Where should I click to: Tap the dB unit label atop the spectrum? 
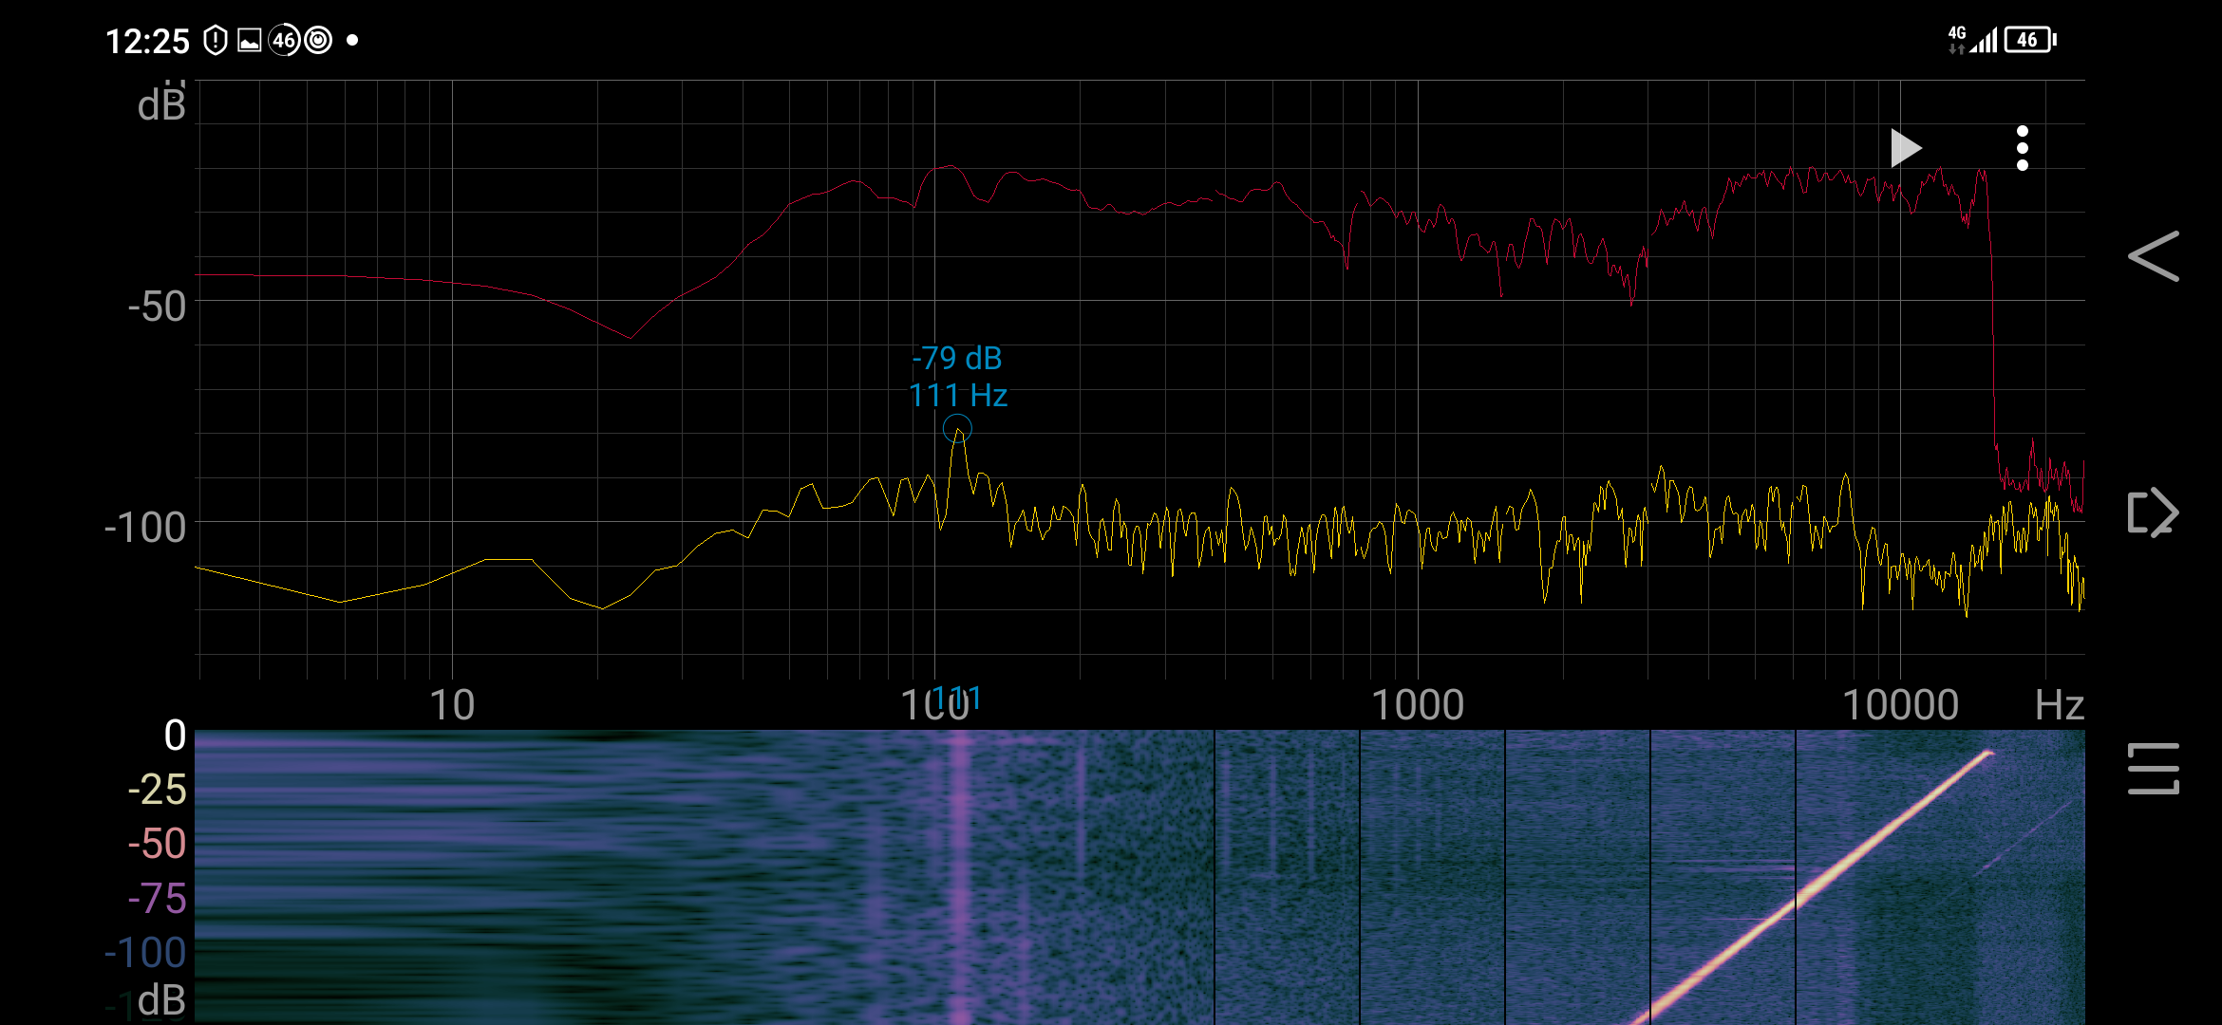tap(161, 105)
